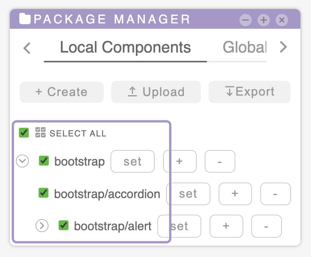The height and width of the screenshot is (257, 311).
Task: Go to previous tab with left arrow
Action: 27,48
